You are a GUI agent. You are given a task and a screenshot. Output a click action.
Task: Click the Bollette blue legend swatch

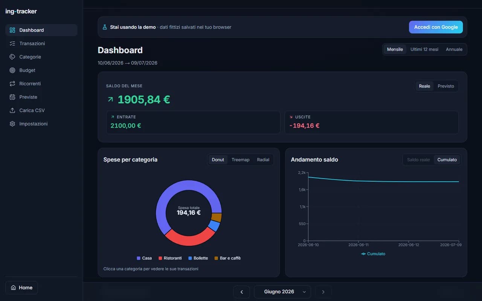tap(190, 258)
